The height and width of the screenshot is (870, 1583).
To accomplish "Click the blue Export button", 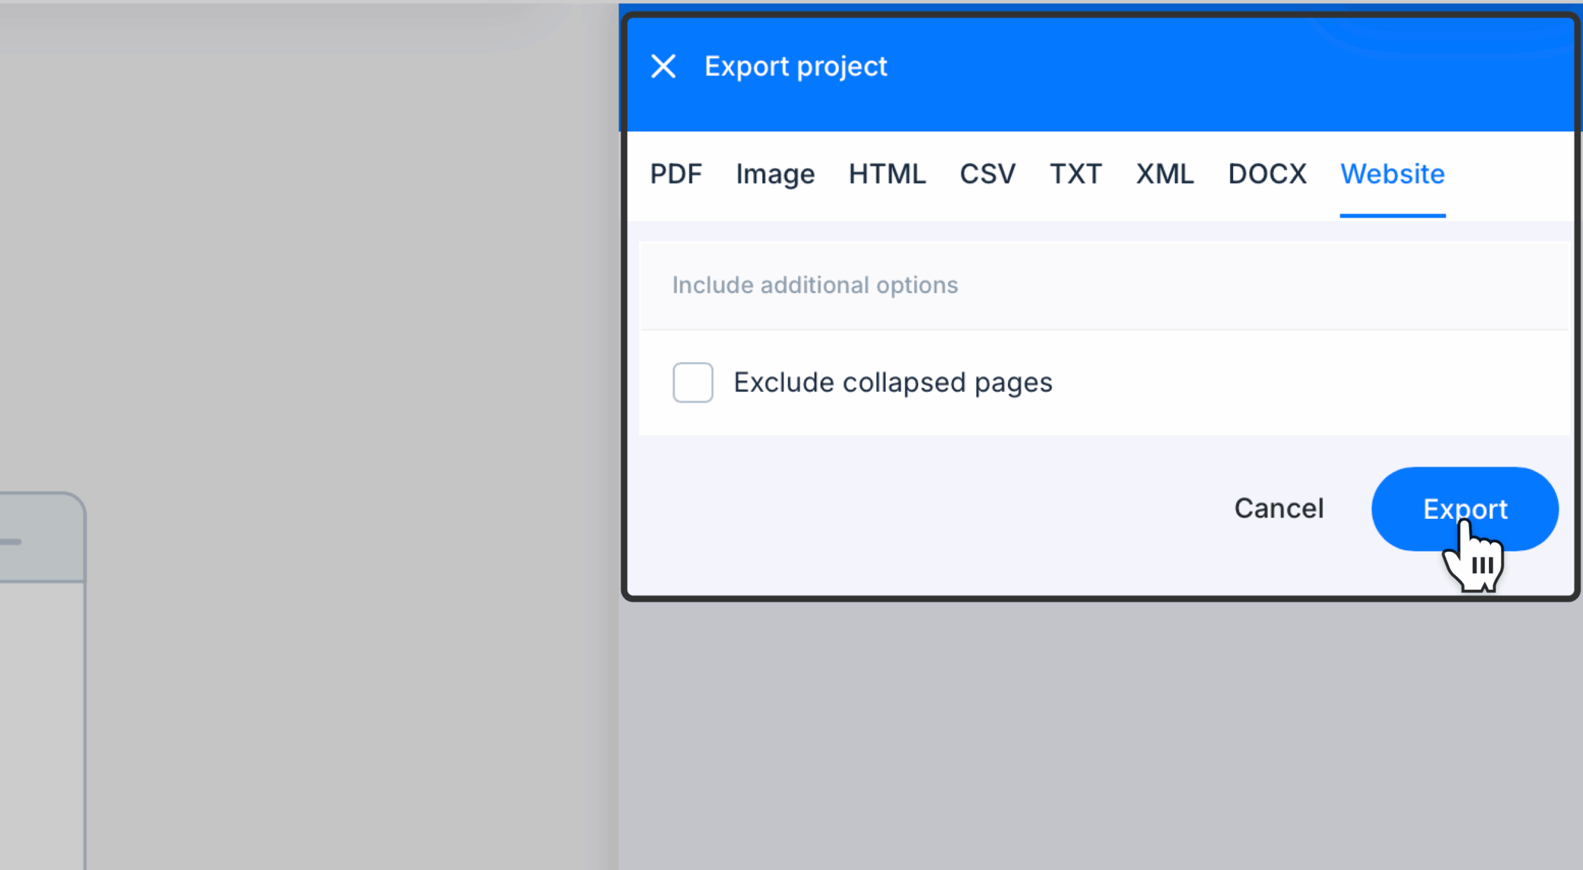I will point(1465,508).
